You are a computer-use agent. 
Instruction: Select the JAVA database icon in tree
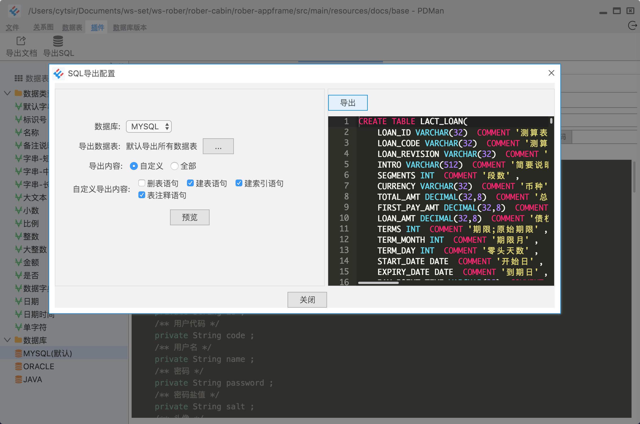point(18,379)
